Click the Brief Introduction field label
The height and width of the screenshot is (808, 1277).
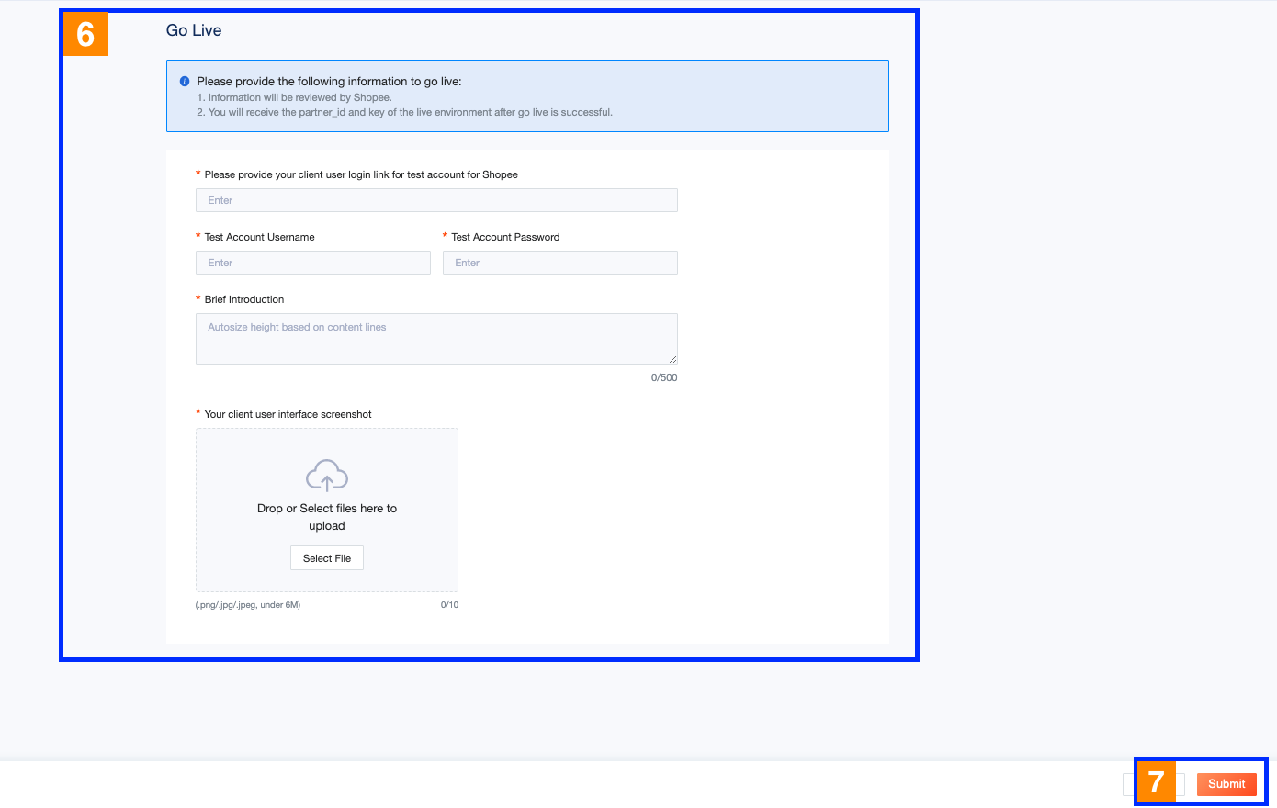tap(244, 299)
